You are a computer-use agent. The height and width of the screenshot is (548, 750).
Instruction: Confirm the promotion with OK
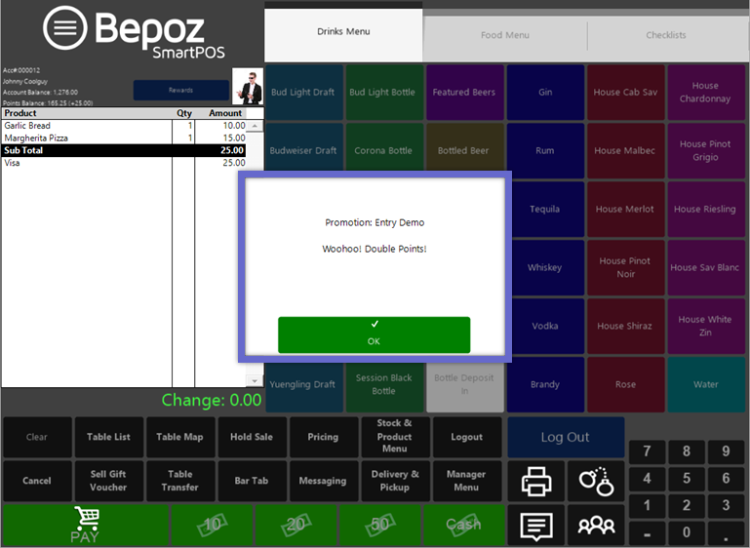[x=374, y=334]
